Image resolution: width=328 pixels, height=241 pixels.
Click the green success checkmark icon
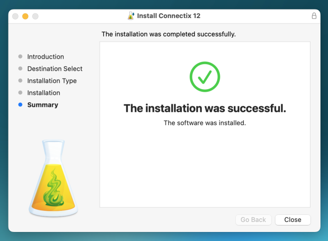tap(205, 77)
